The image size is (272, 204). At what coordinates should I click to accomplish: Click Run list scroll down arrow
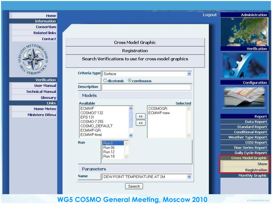[x=126, y=156]
